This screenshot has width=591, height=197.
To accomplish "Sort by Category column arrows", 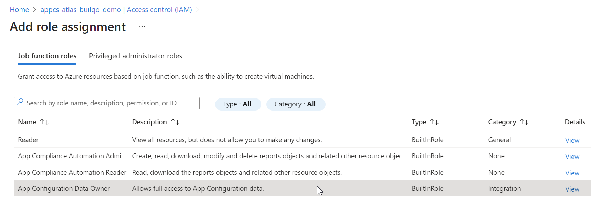I will coord(524,122).
